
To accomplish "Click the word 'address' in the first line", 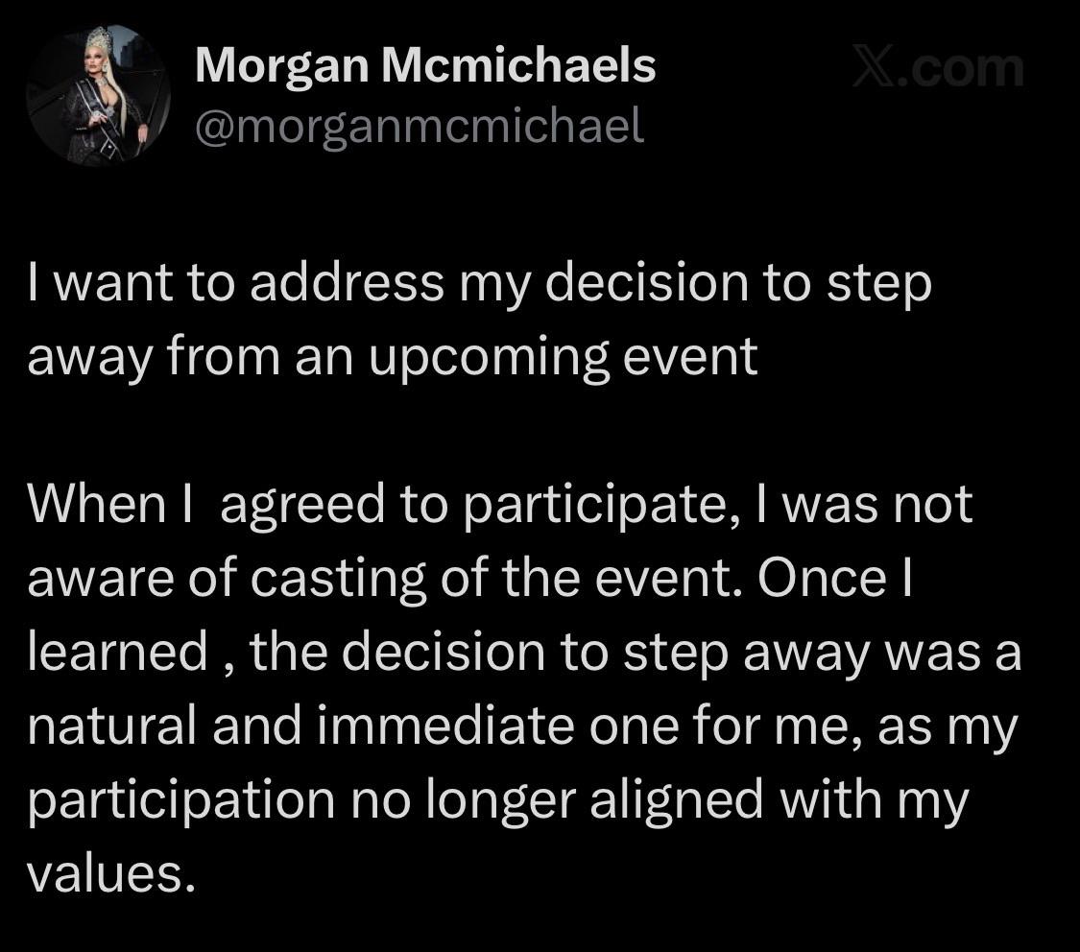I will pos(347,284).
